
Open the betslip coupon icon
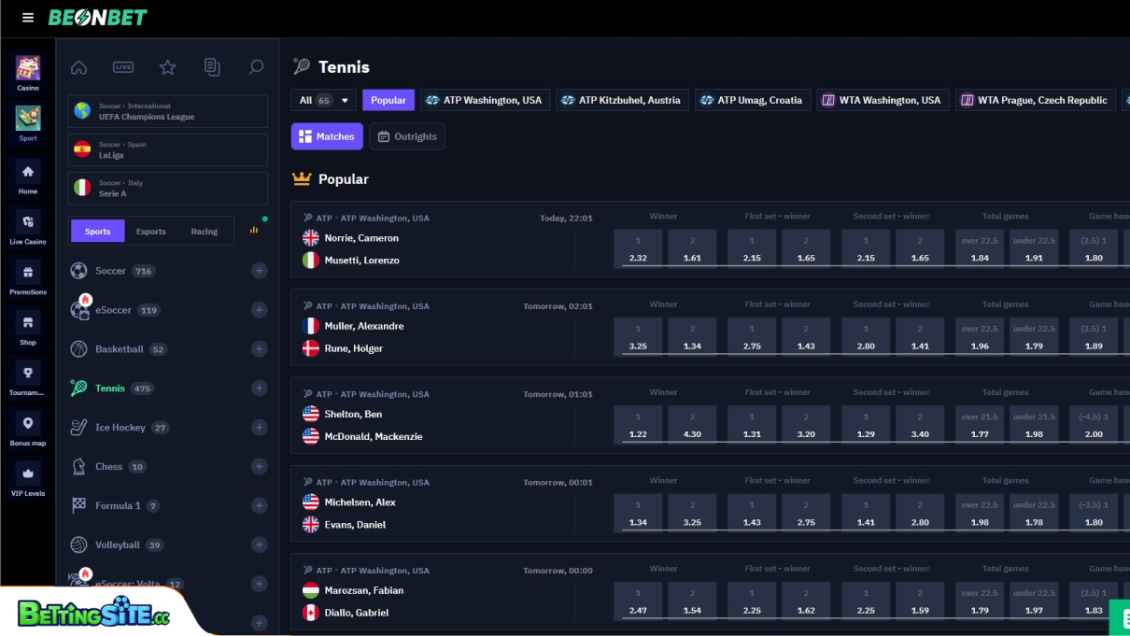click(x=212, y=66)
